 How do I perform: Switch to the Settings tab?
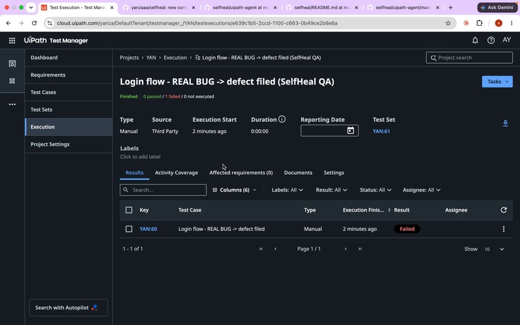pos(334,173)
